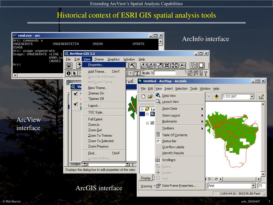Screen dimensions: 273x205
Task: Choose Layout View in ArcMap View menu
Action: [180, 102]
